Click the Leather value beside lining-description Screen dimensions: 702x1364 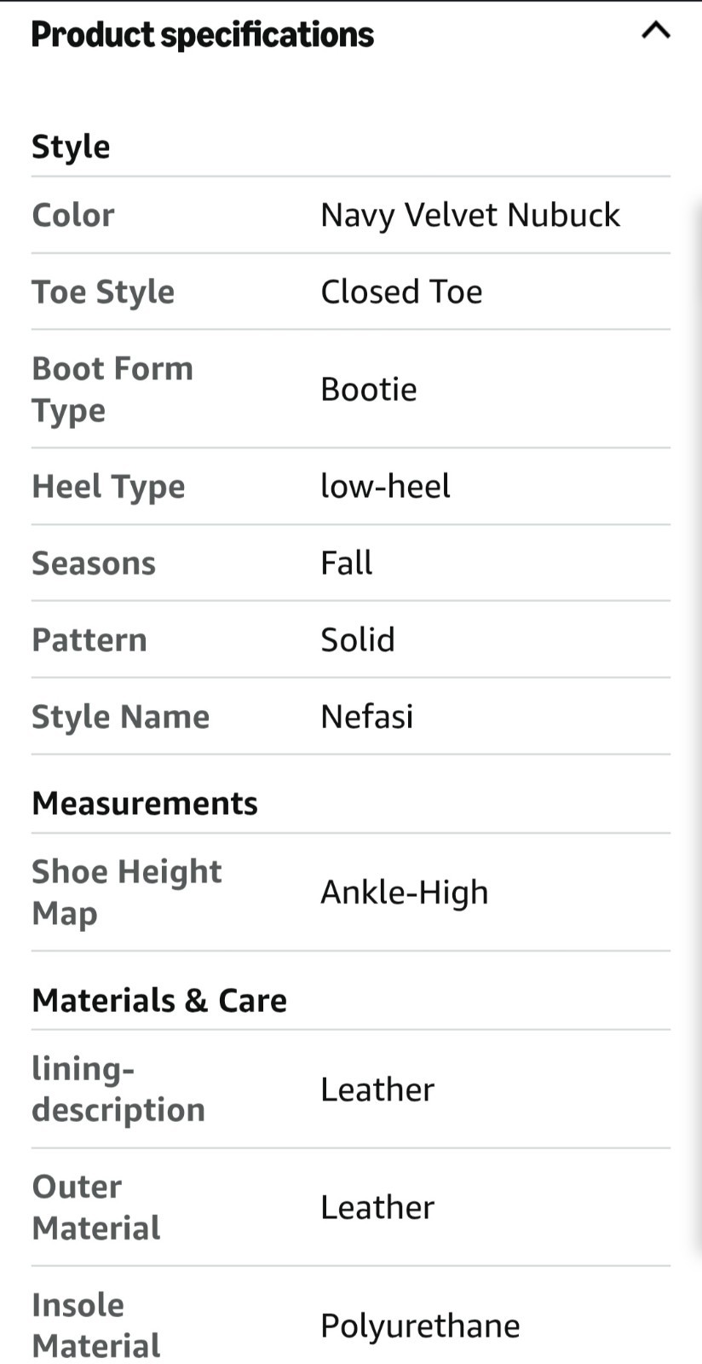[x=377, y=1089]
